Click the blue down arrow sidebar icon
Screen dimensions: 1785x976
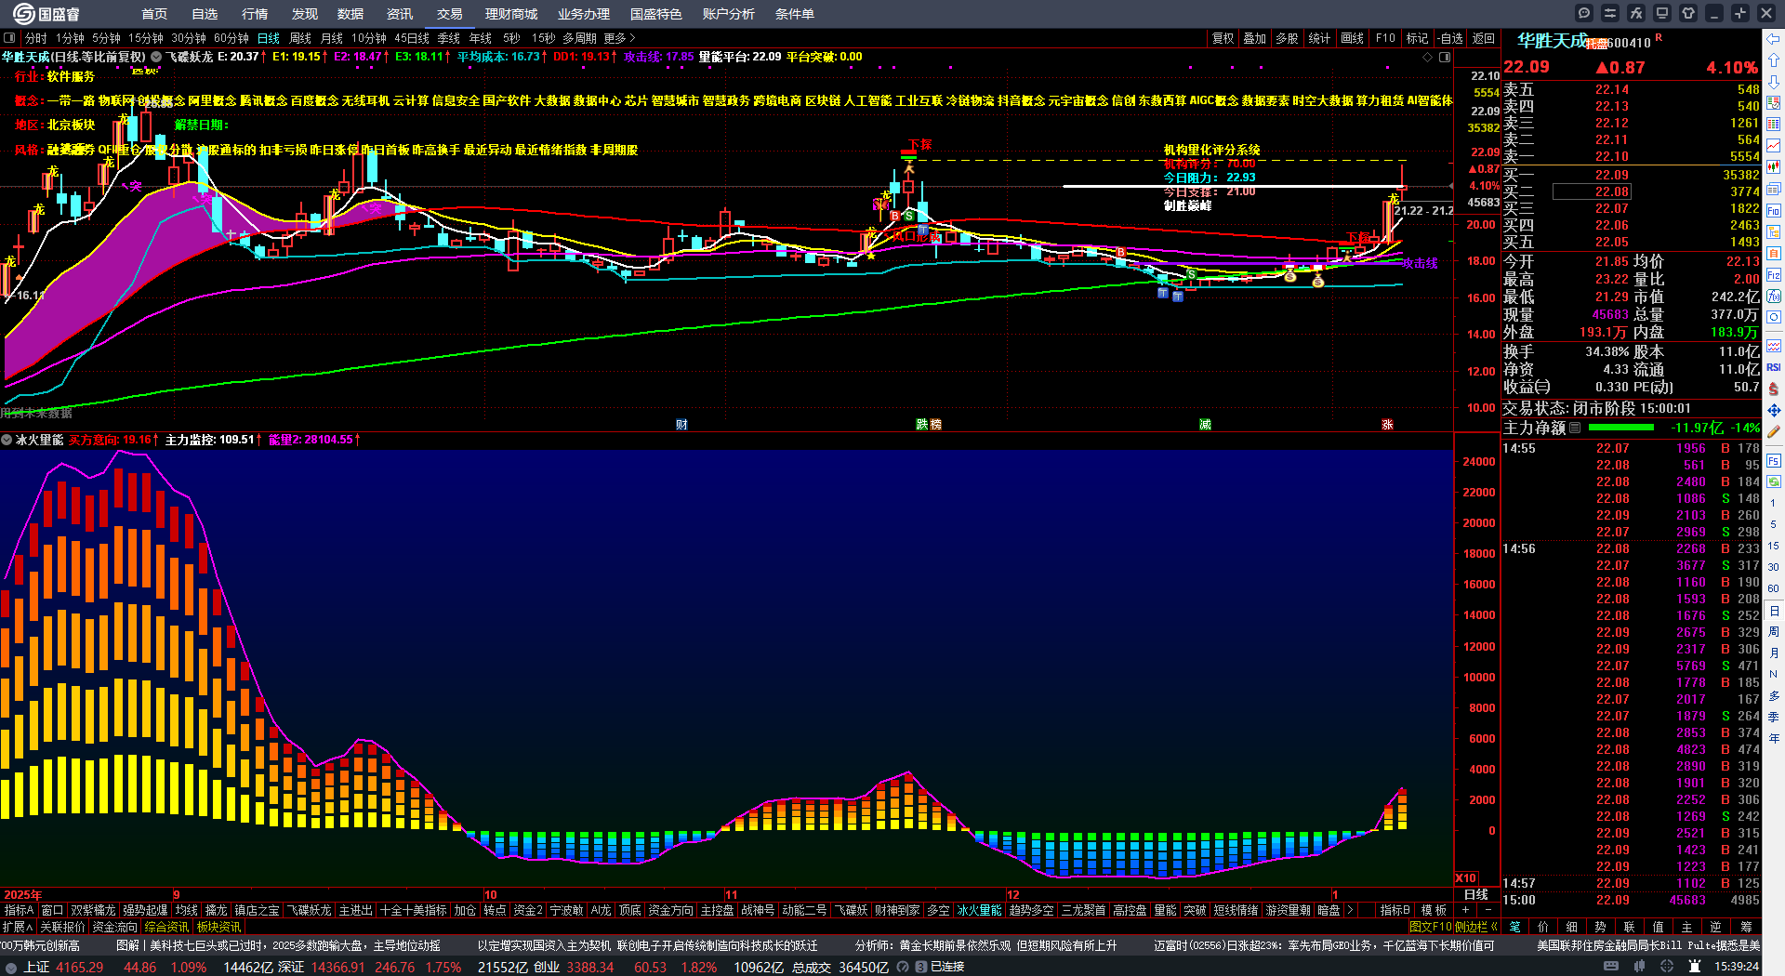1774,82
